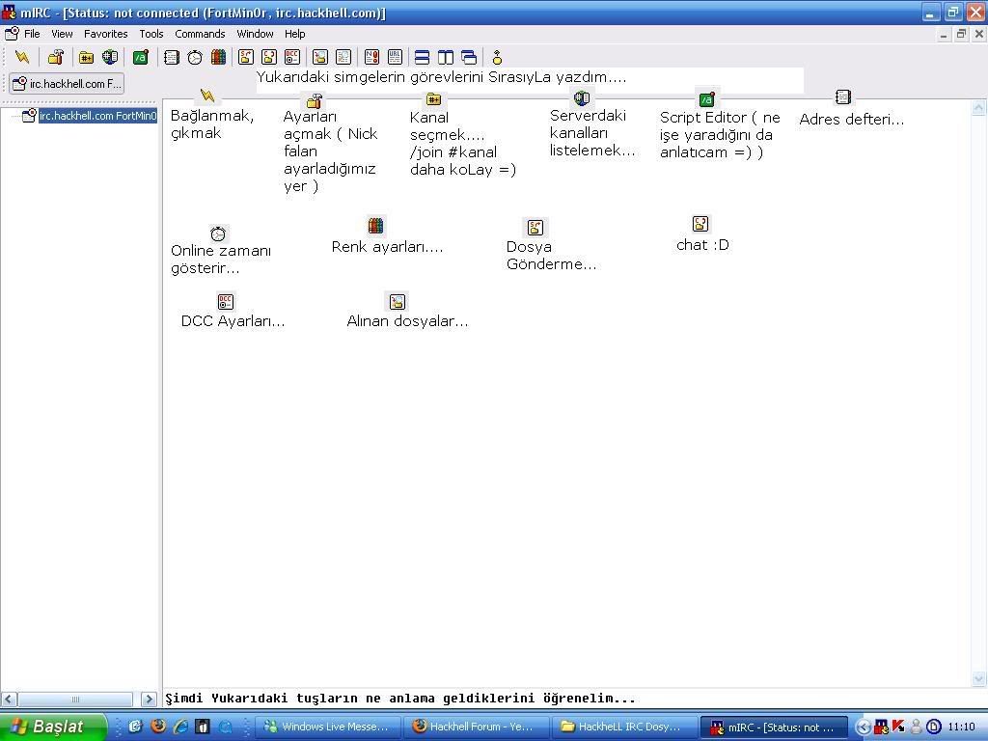
Task: Tile windows vertically using toolbar icon
Action: [x=446, y=57]
